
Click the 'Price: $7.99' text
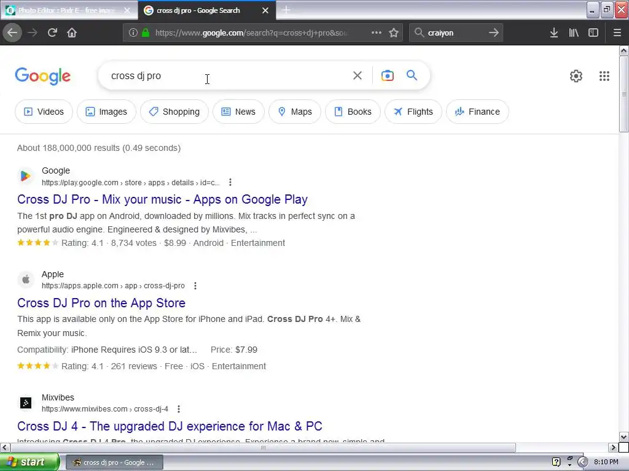pyautogui.click(x=234, y=350)
